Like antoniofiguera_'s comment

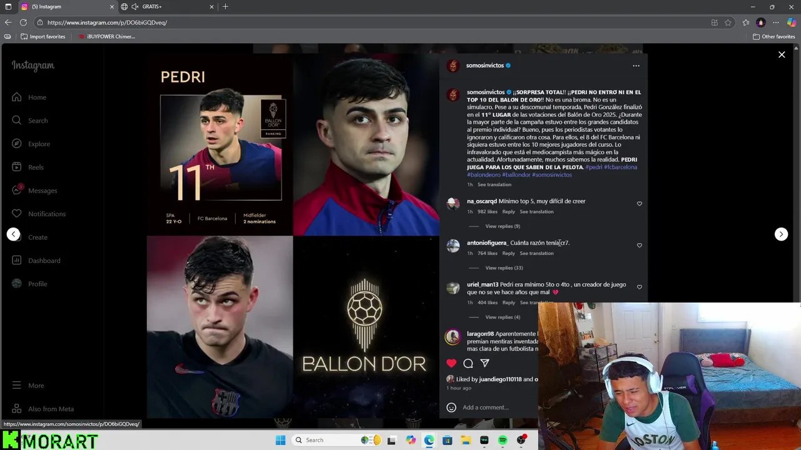coord(639,246)
